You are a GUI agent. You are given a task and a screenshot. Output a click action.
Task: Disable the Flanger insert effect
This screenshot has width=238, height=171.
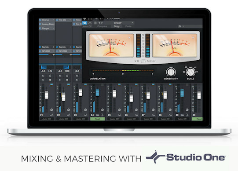pos(40,29)
